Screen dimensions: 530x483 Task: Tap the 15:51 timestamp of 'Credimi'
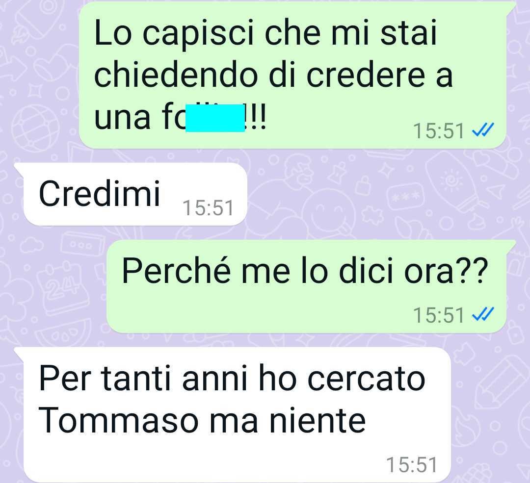click(x=208, y=208)
